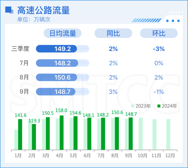Image resolution: width=188 pixels, height=168 pixels.
Task: Click the 三季度 row label
Action: (x=20, y=49)
